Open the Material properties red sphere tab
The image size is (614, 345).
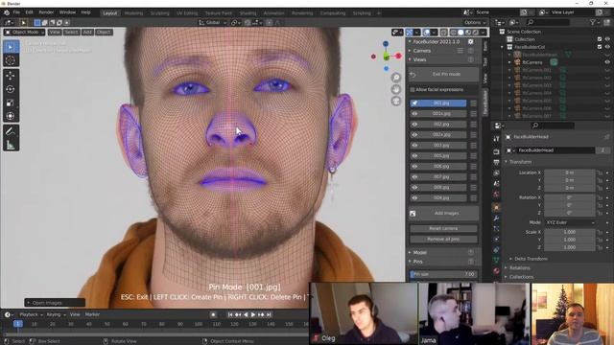pyautogui.click(x=496, y=270)
